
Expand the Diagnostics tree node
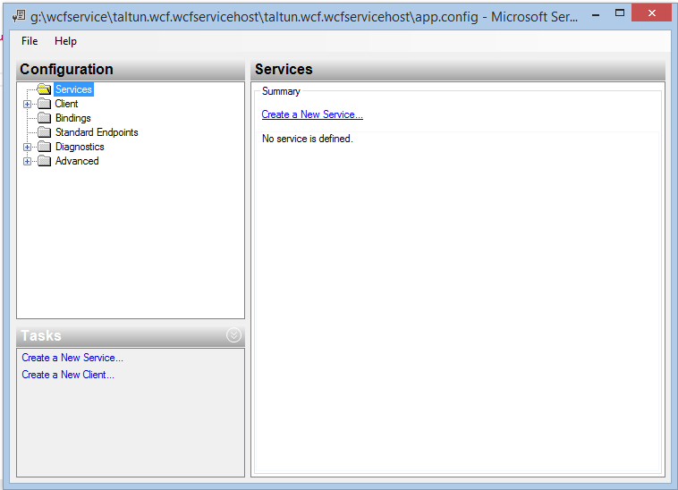(27, 147)
